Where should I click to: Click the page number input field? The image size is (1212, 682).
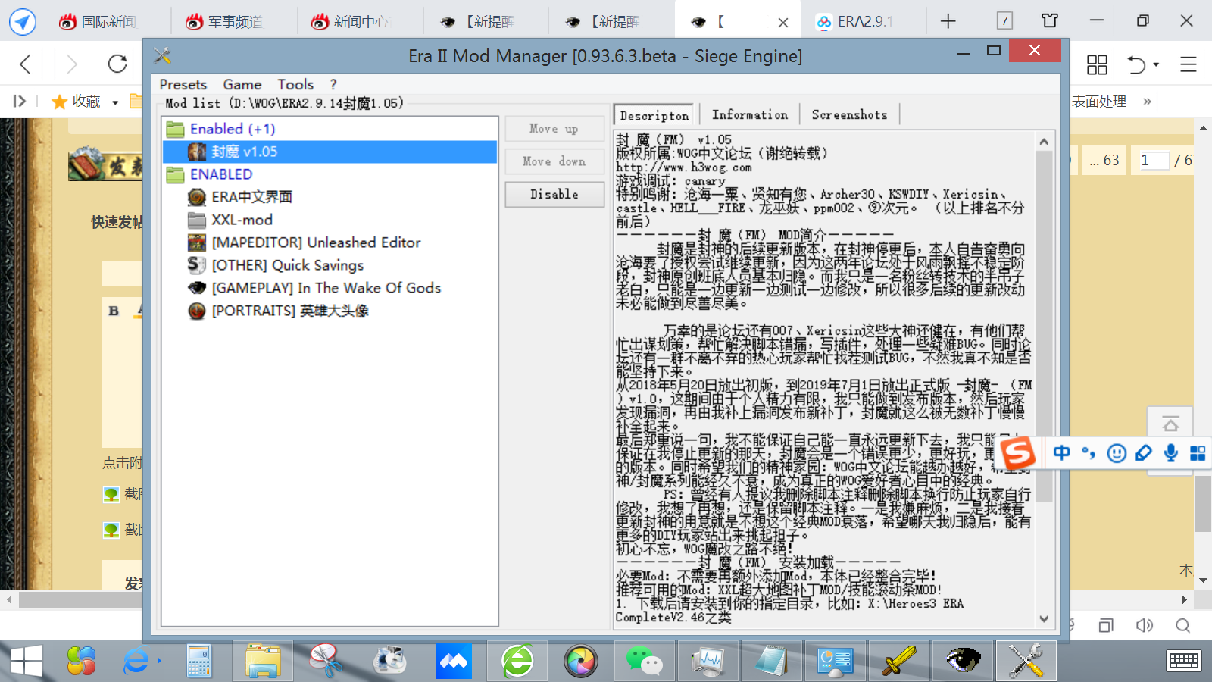click(1154, 160)
